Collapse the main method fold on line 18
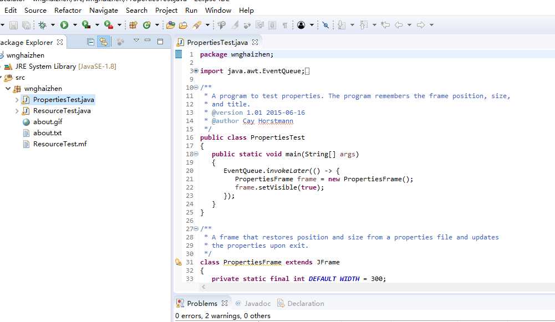Screen dimensions: 555x322 click(x=196, y=154)
